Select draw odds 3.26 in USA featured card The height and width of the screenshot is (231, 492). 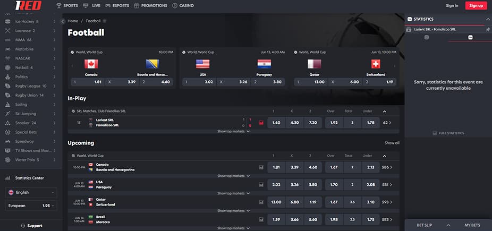pyautogui.click(x=234, y=82)
